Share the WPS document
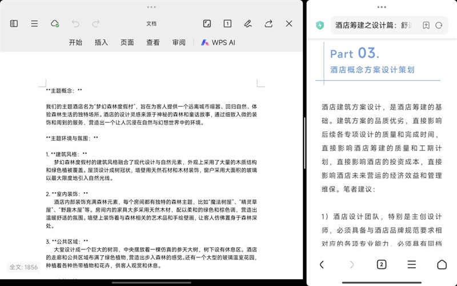457x286 pixels. tap(268, 23)
